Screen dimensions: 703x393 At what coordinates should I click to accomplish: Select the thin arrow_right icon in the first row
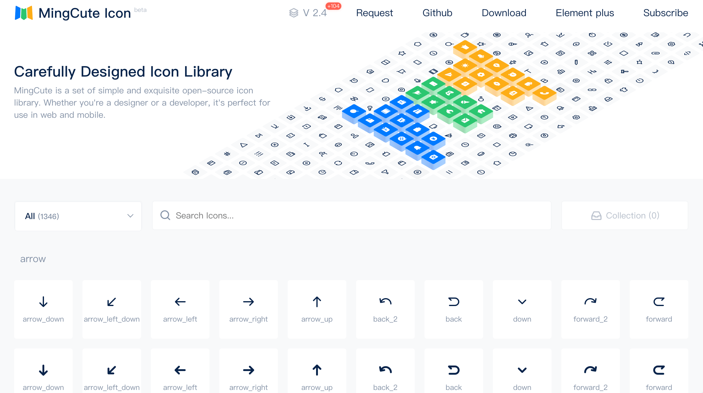pyautogui.click(x=249, y=302)
